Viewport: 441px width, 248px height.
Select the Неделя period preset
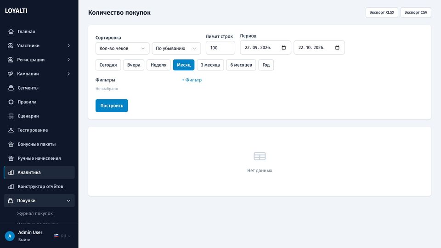[158, 65]
